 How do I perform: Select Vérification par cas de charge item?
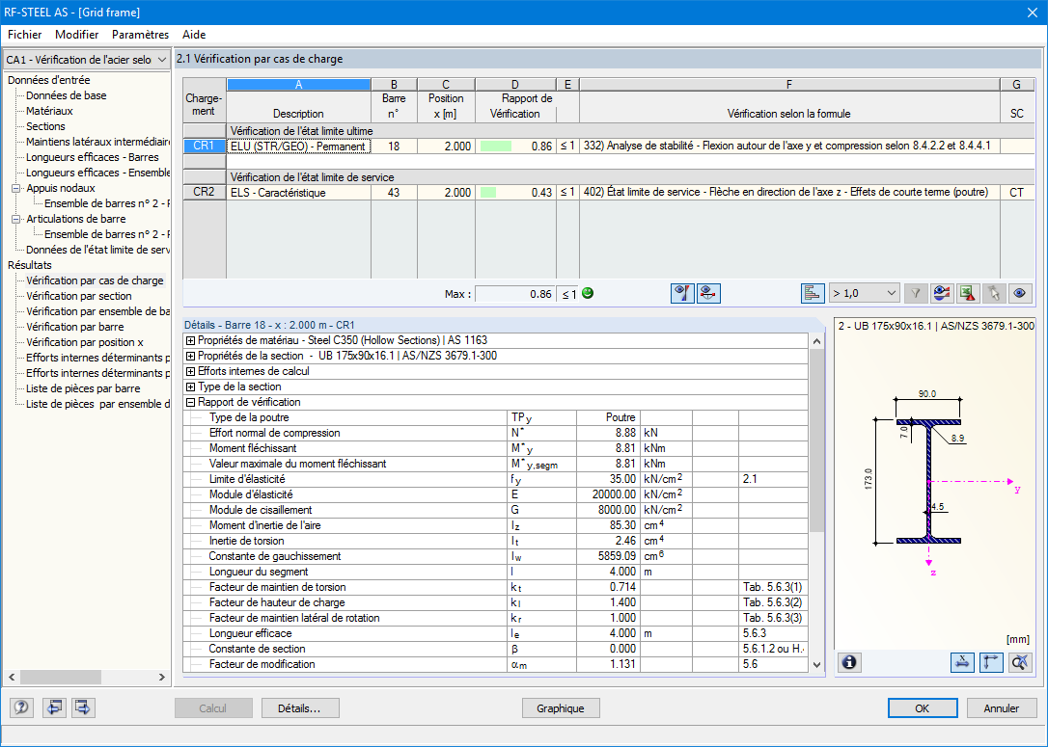pyautogui.click(x=95, y=280)
